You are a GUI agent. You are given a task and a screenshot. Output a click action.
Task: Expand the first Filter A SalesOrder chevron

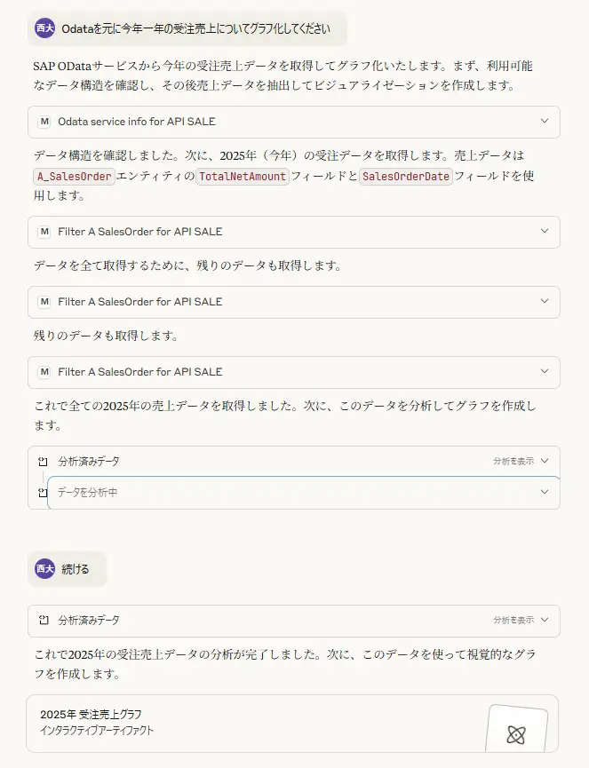(x=545, y=231)
